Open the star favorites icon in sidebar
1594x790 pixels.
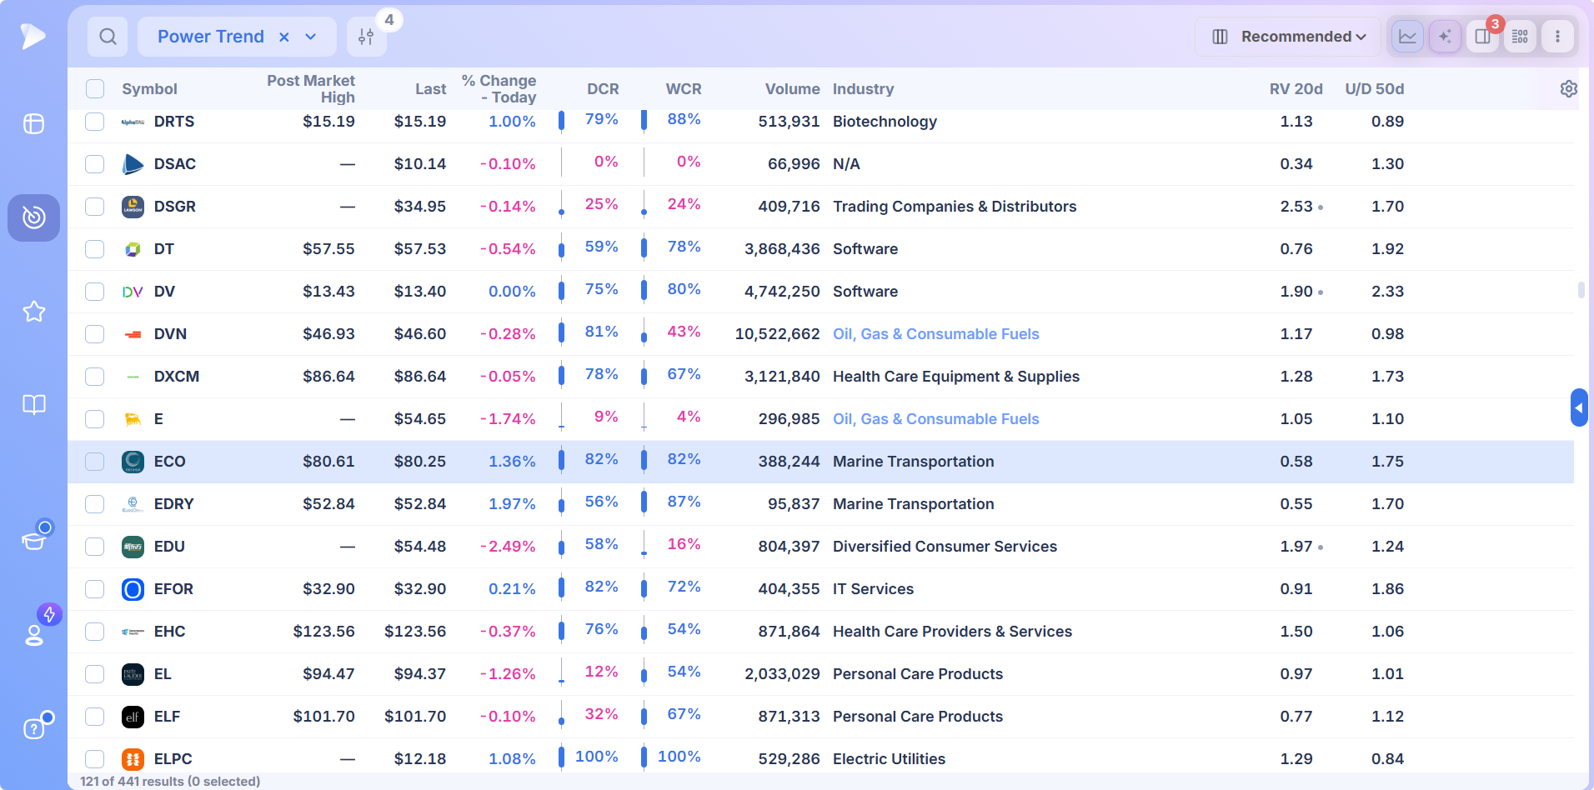coord(33,312)
